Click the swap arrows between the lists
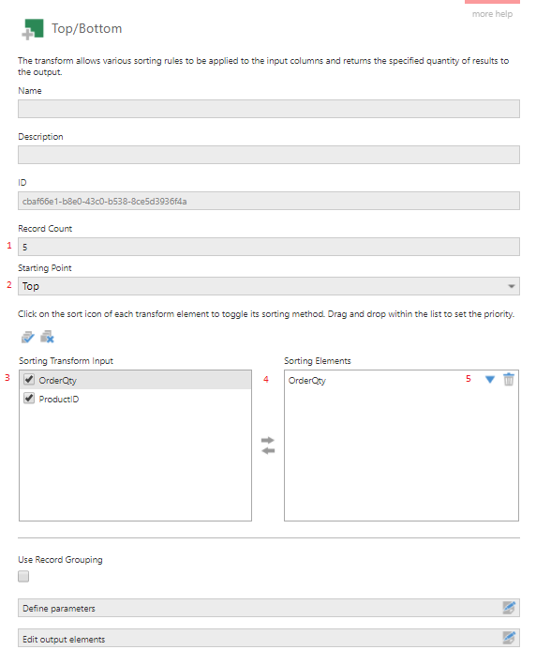The width and height of the screenshot is (536, 665). click(x=268, y=446)
